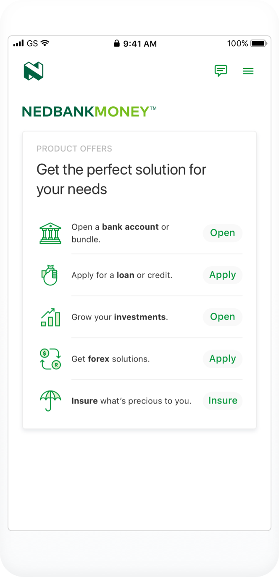Click the loan money bag icon

pyautogui.click(x=50, y=275)
